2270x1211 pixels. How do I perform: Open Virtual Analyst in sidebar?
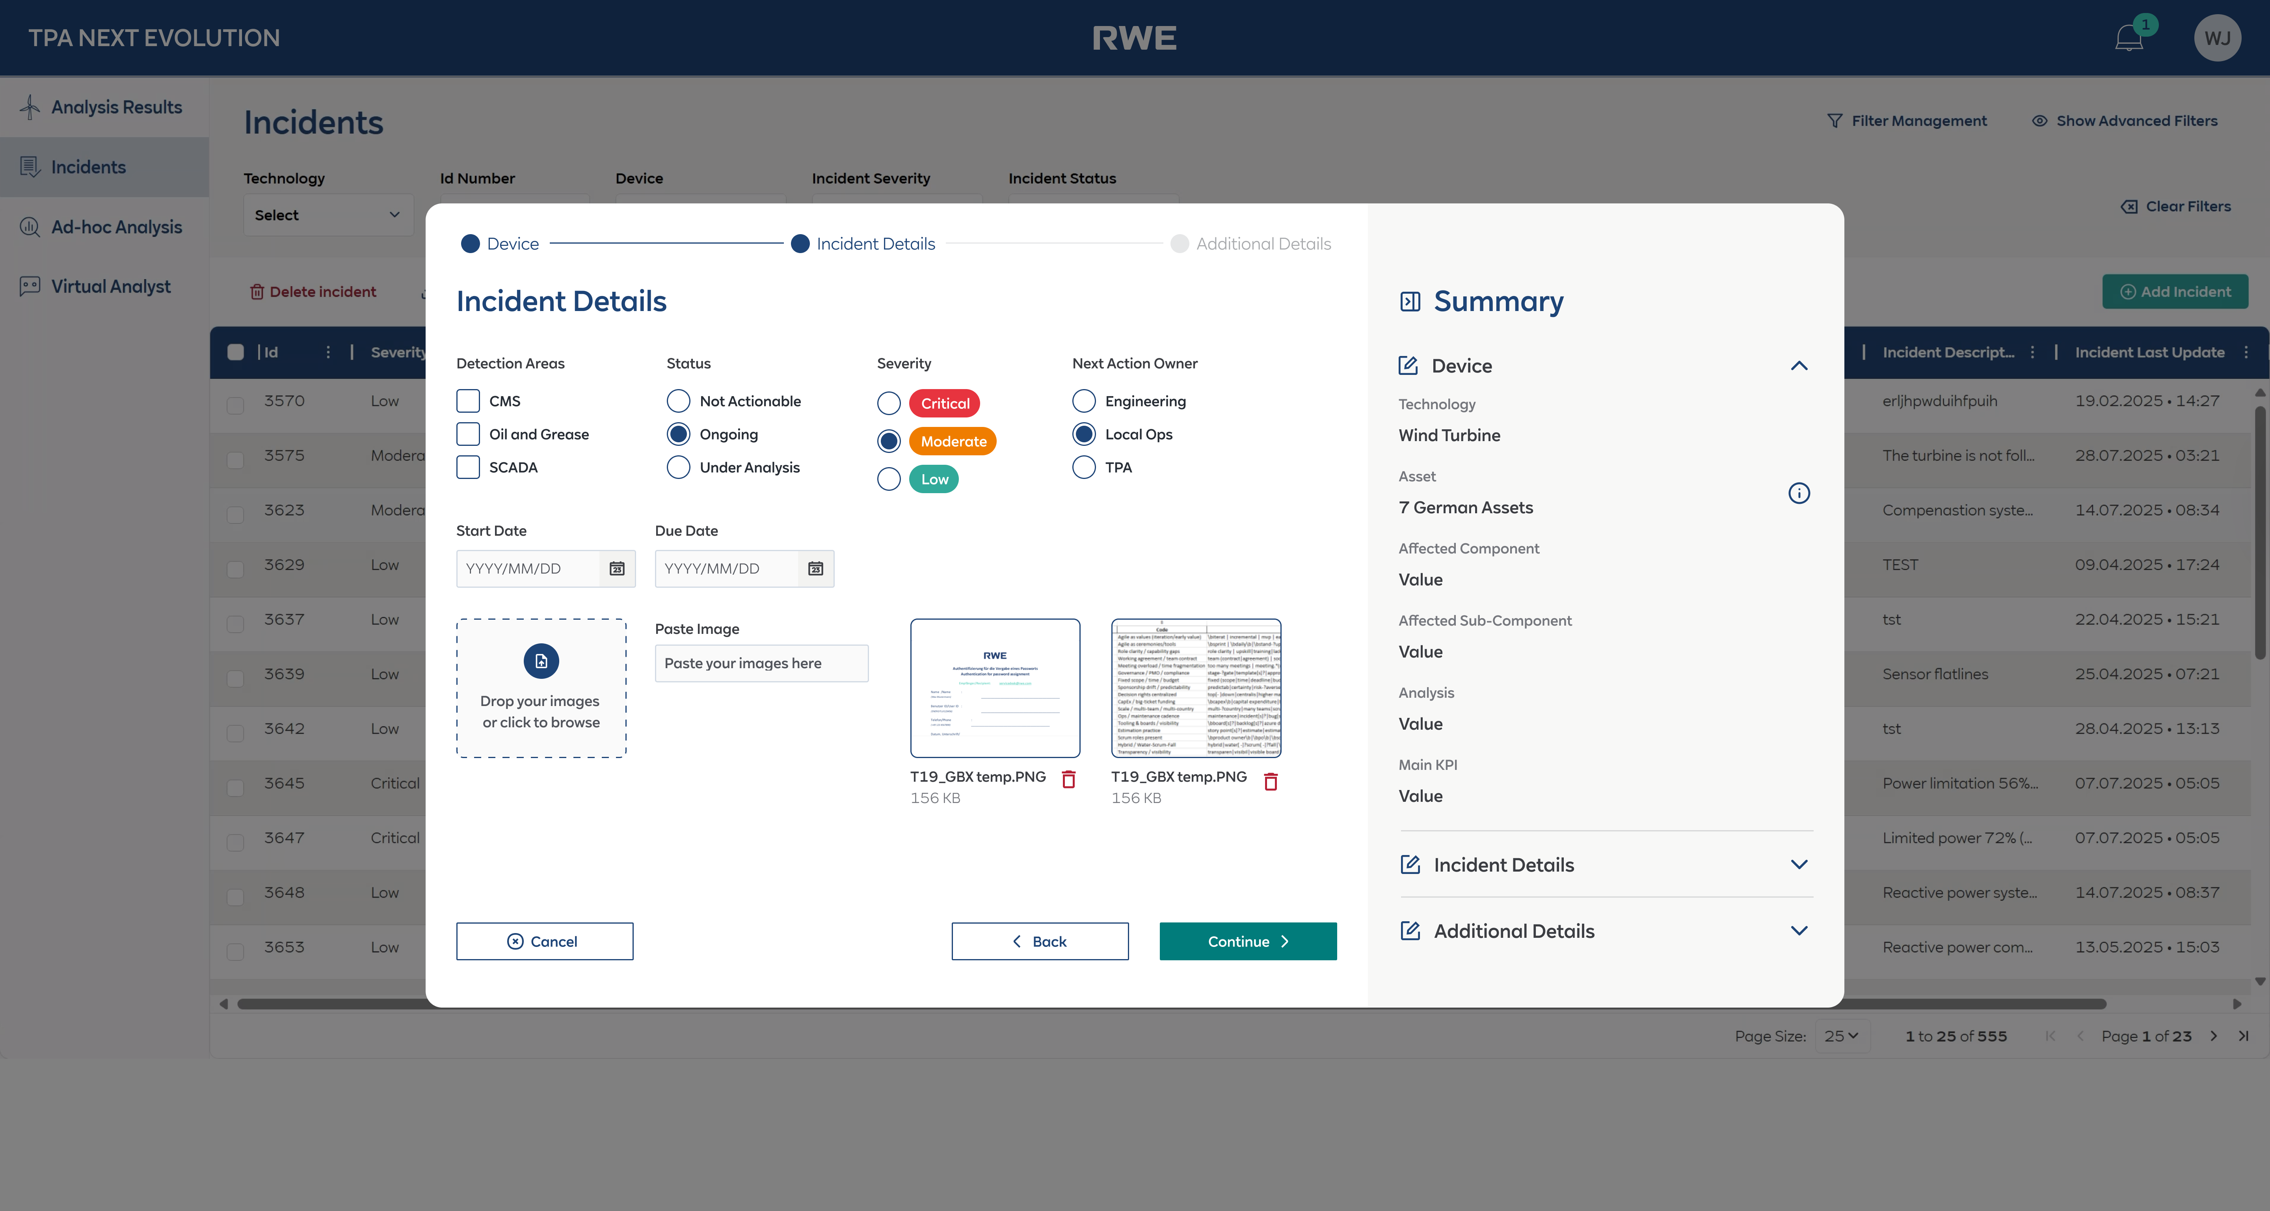point(104,287)
